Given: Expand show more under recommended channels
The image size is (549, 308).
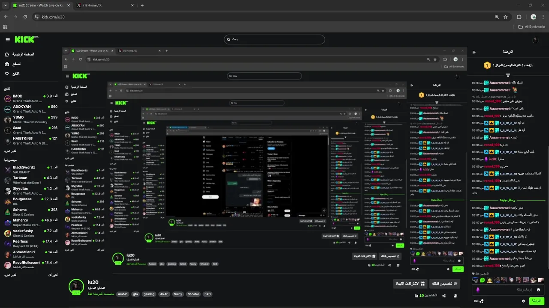Looking at the screenshot, I should point(10,275).
